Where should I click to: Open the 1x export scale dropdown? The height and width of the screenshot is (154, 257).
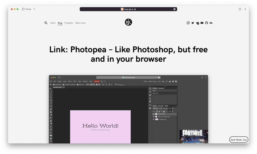[x=88, y=84]
